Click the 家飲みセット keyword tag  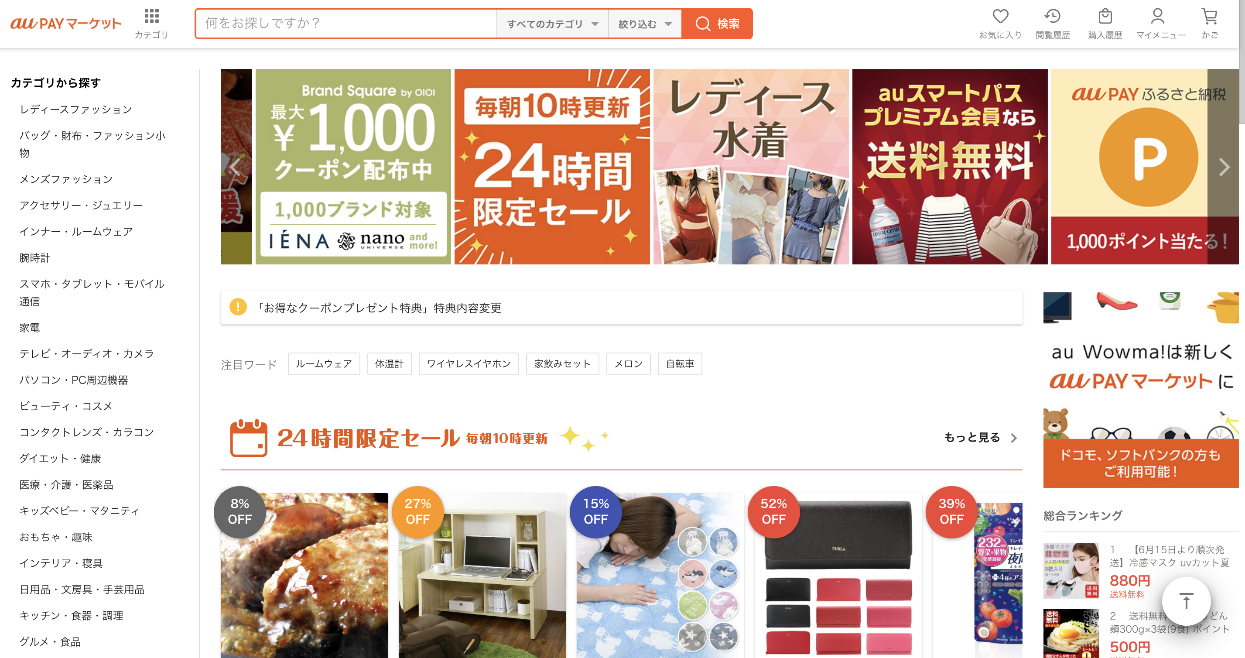click(562, 363)
